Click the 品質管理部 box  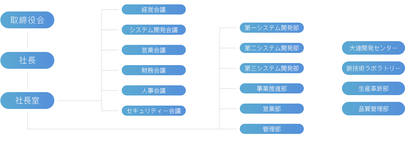[x=373, y=109]
